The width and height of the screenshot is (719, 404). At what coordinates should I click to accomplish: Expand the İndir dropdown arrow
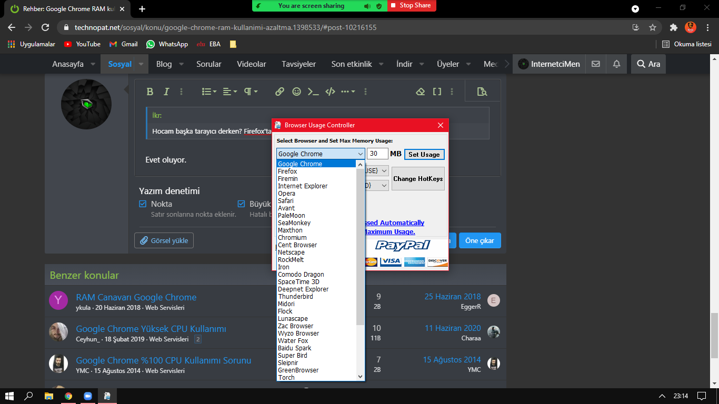[x=422, y=64]
